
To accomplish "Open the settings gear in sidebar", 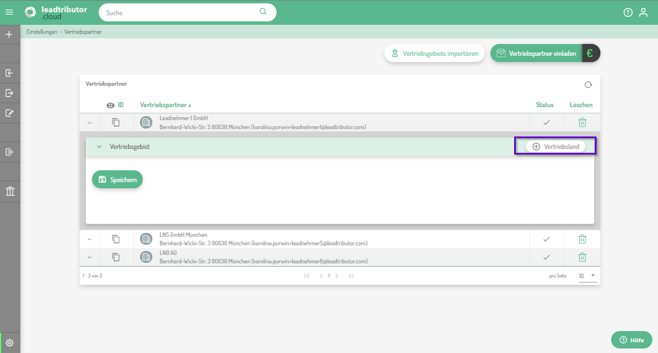I will tap(10, 342).
